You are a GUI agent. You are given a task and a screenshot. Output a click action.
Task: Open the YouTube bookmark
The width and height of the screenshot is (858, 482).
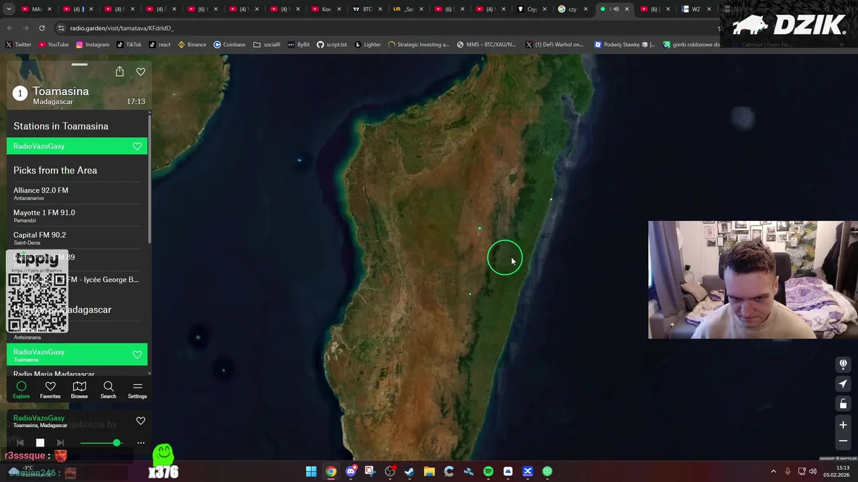point(54,45)
